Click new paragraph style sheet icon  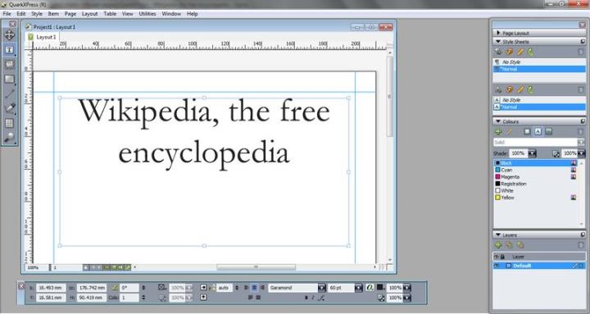tap(498, 52)
